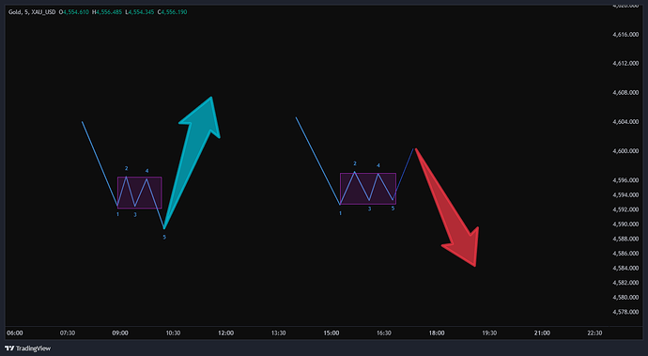Click the 18:00 time axis label
Viewport: 648px width, 356px height.
(437, 333)
